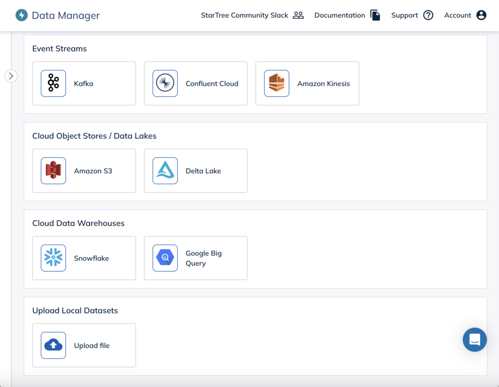The height and width of the screenshot is (387, 499).
Task: Click the Amazon S3 bucket icon
Action: 53,171
